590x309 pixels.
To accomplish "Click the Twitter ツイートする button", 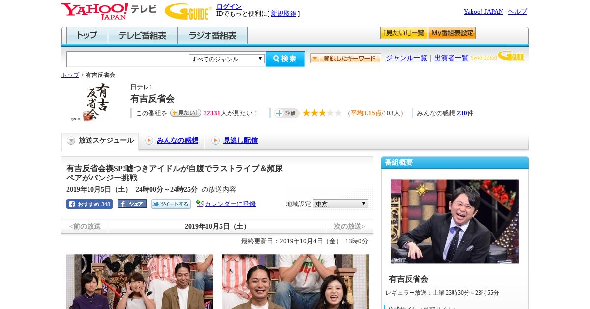I will [171, 204].
